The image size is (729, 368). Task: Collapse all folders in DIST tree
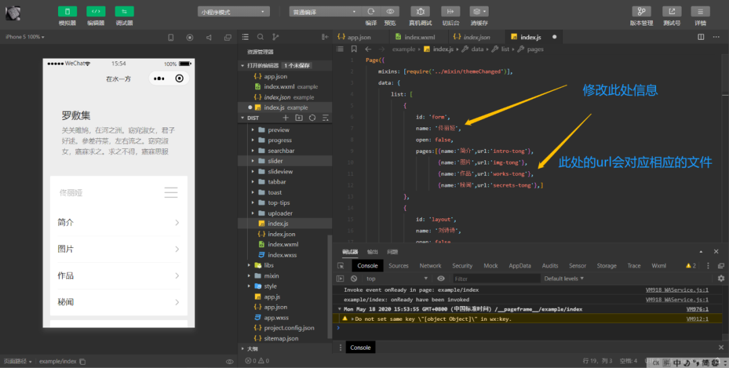325,118
